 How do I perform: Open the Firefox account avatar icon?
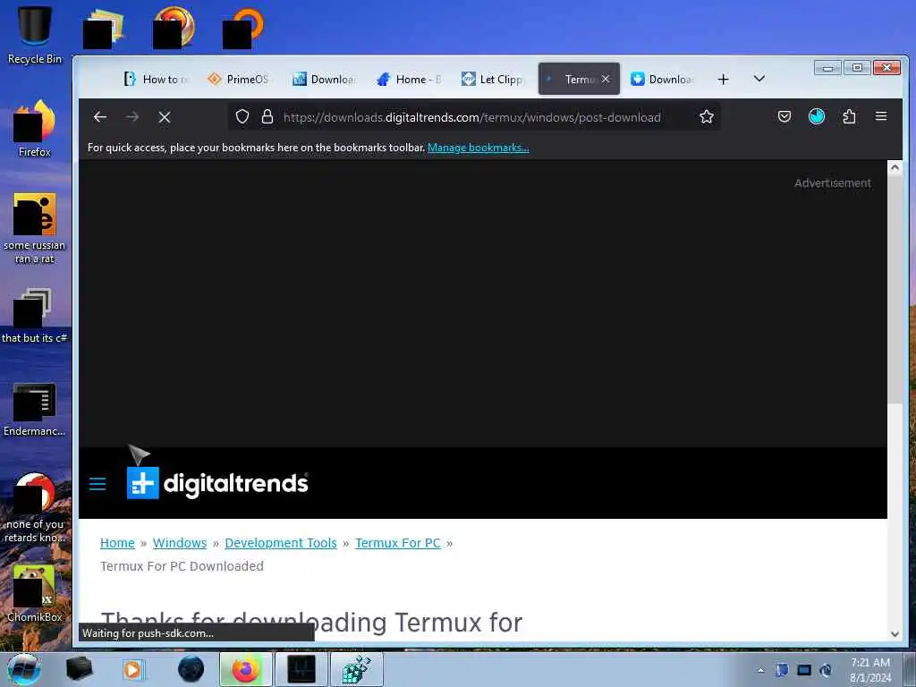click(x=816, y=117)
